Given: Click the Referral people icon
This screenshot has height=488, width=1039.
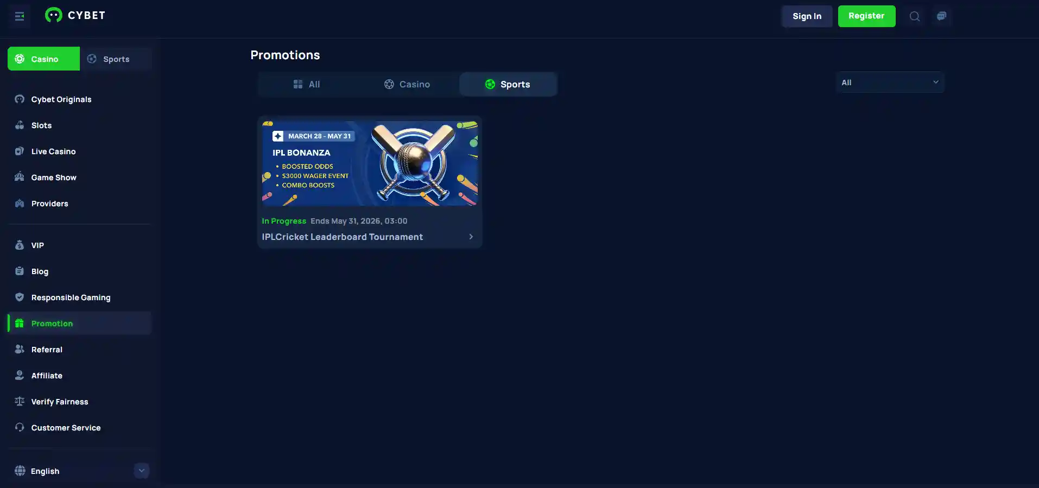Looking at the screenshot, I should coord(20,350).
